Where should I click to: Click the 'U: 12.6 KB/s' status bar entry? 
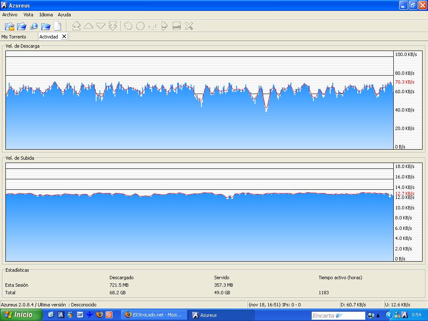click(398, 305)
